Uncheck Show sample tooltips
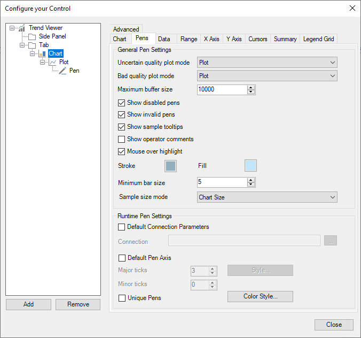The image size is (361, 338). tap(121, 127)
